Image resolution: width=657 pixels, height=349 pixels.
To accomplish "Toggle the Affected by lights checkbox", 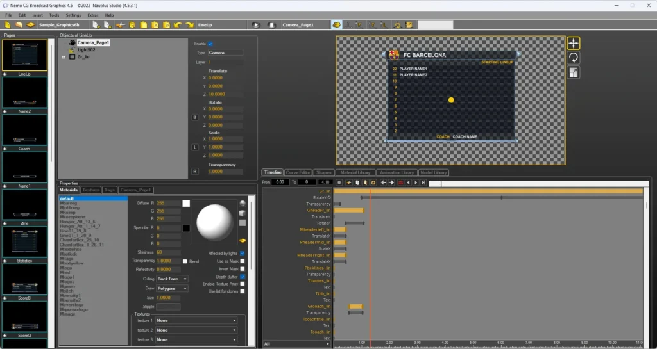I will 242,254.
